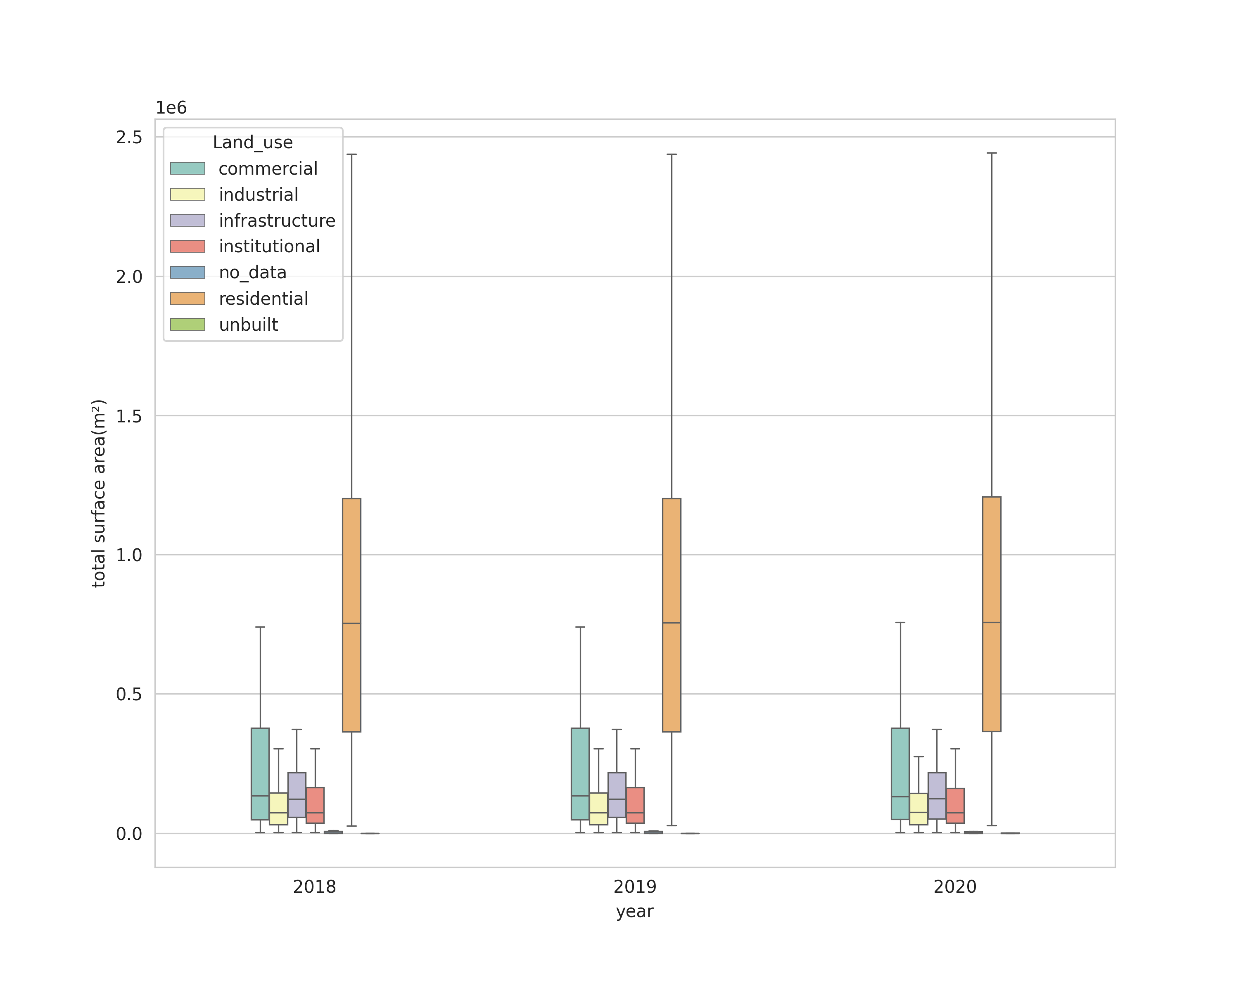Click the 2.0 y-axis tick label
Screen dimensions: 1239x991
129,277
